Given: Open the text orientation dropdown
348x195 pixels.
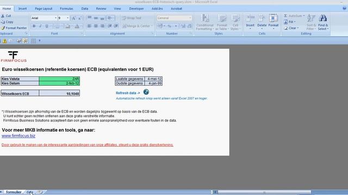Looking at the screenshot, I should [110, 18].
